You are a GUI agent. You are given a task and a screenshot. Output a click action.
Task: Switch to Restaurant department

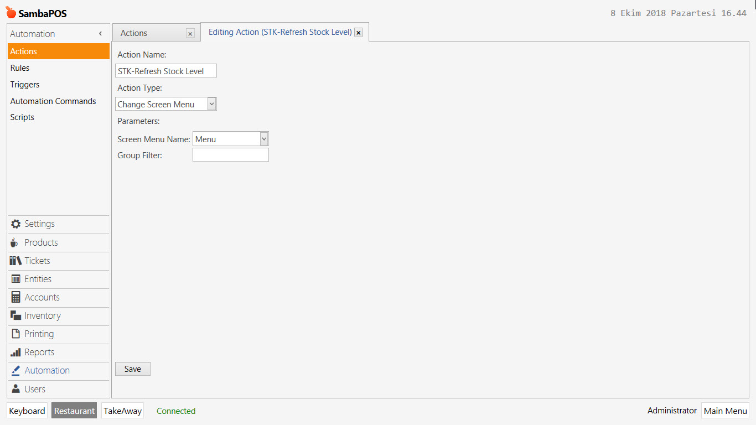pyautogui.click(x=74, y=411)
